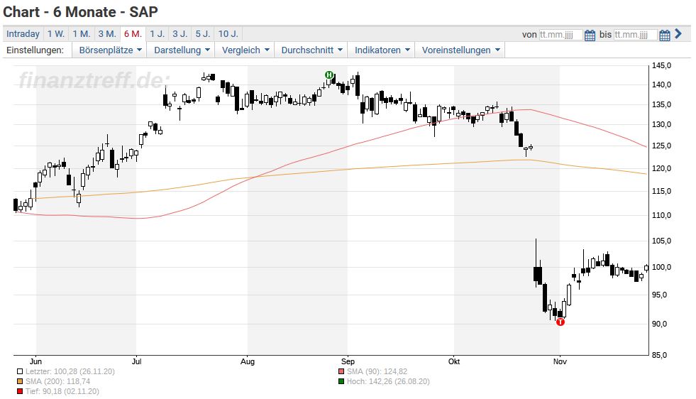696x399 pixels.
Task: Click the 'Jul' x-axis month label
Action: click(137, 361)
